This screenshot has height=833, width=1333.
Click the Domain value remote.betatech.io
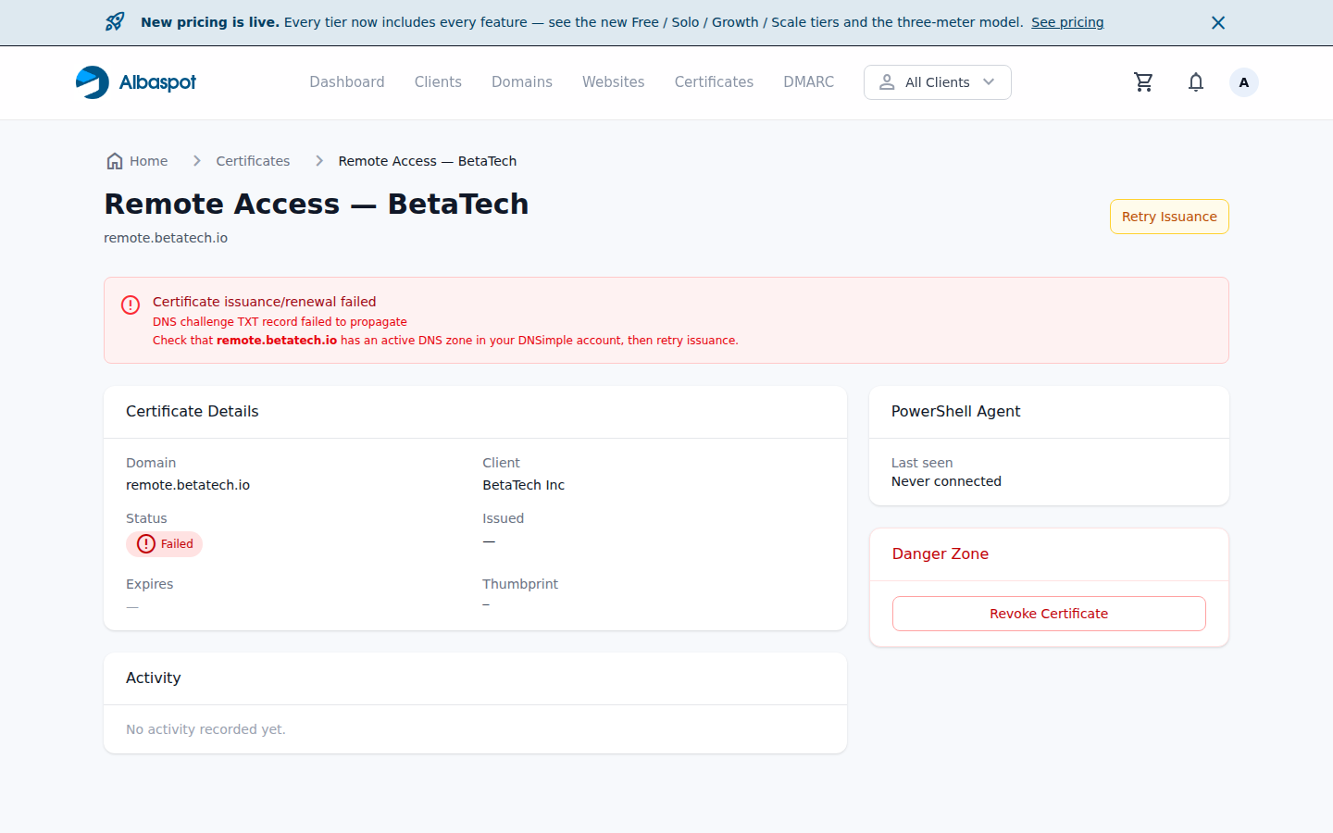tap(188, 485)
